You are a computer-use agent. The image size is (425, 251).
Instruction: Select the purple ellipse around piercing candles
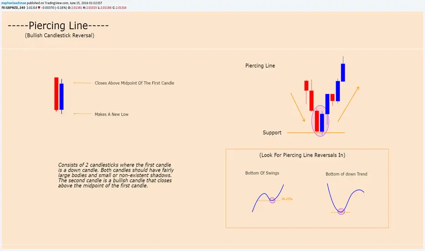(320, 121)
